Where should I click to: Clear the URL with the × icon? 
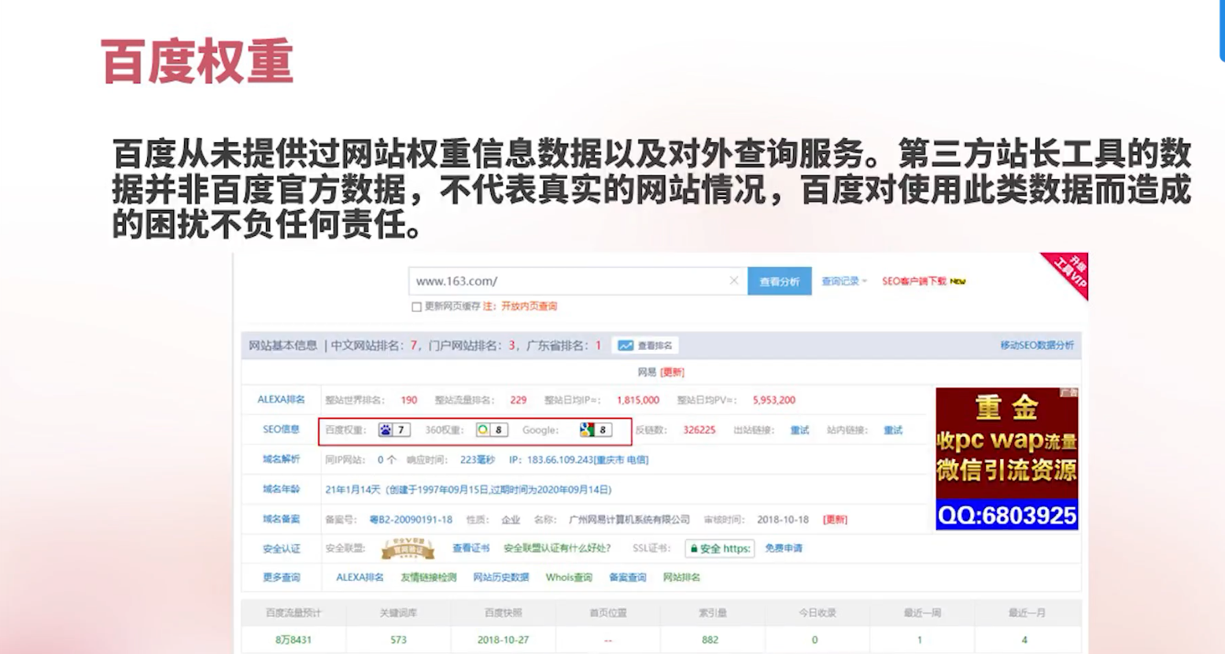coord(734,280)
